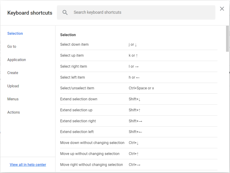This screenshot has height=173, width=230.
Task: Open the Application shortcuts section
Action: click(x=16, y=59)
